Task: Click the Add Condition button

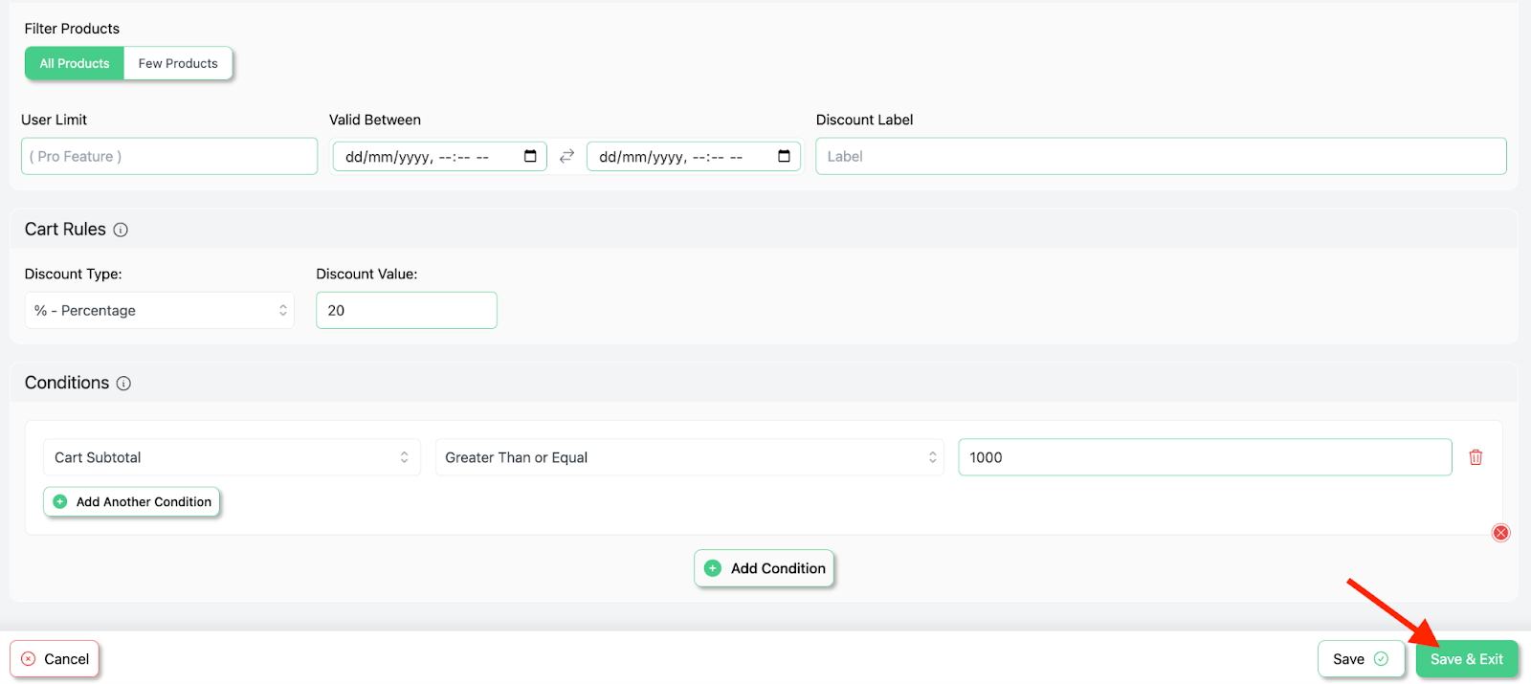Action: click(764, 568)
